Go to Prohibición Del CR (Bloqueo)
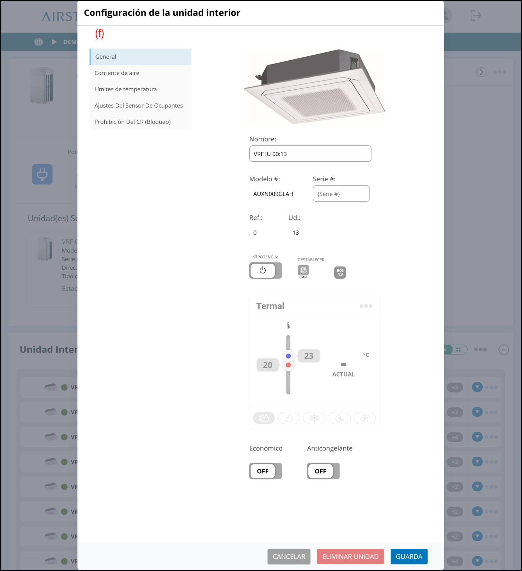The width and height of the screenshot is (522, 571). click(x=132, y=122)
